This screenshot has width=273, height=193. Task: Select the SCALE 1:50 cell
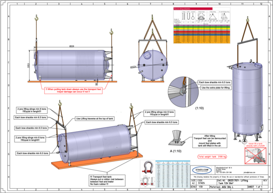tap(200, 187)
